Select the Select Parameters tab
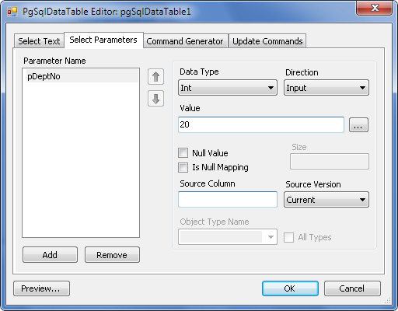 pos(103,40)
